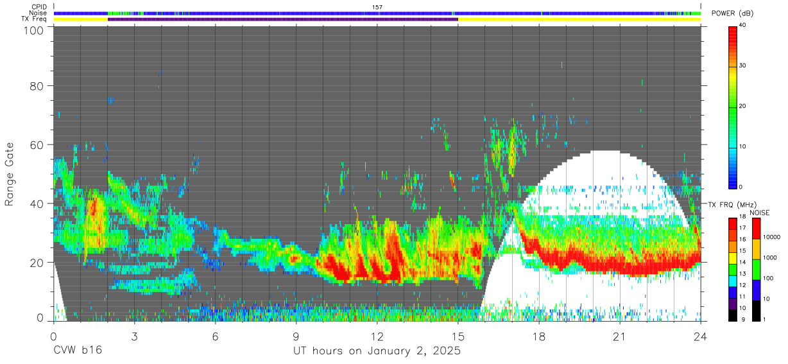The height and width of the screenshot is (364, 788).
Task: Click the NOISE legend title
Action: tap(759, 212)
